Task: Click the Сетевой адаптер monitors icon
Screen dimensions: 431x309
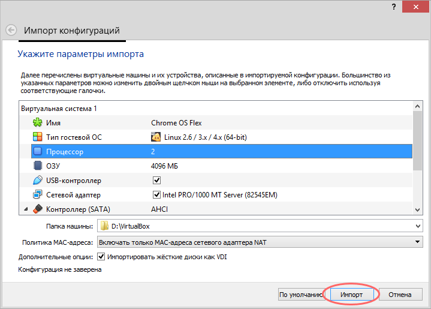Action: click(x=38, y=194)
